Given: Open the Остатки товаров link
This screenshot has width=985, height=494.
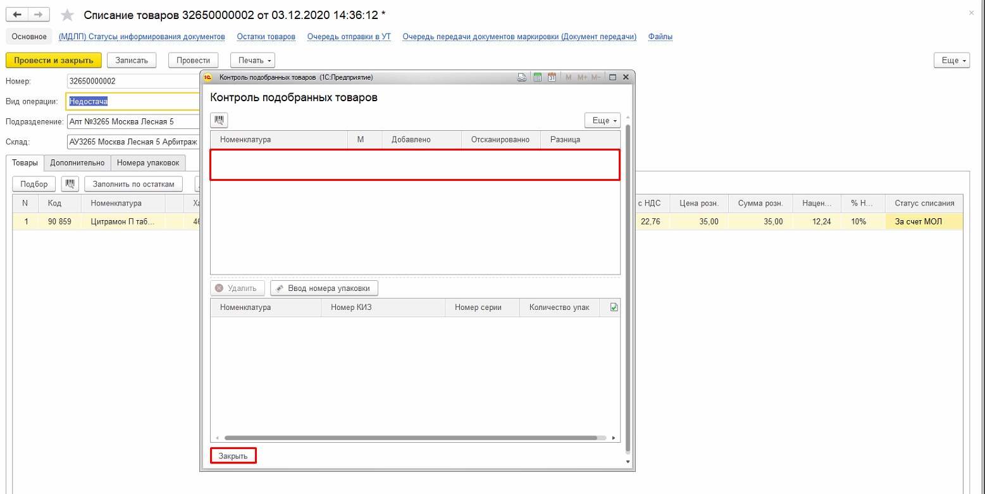Looking at the screenshot, I should pyautogui.click(x=266, y=37).
